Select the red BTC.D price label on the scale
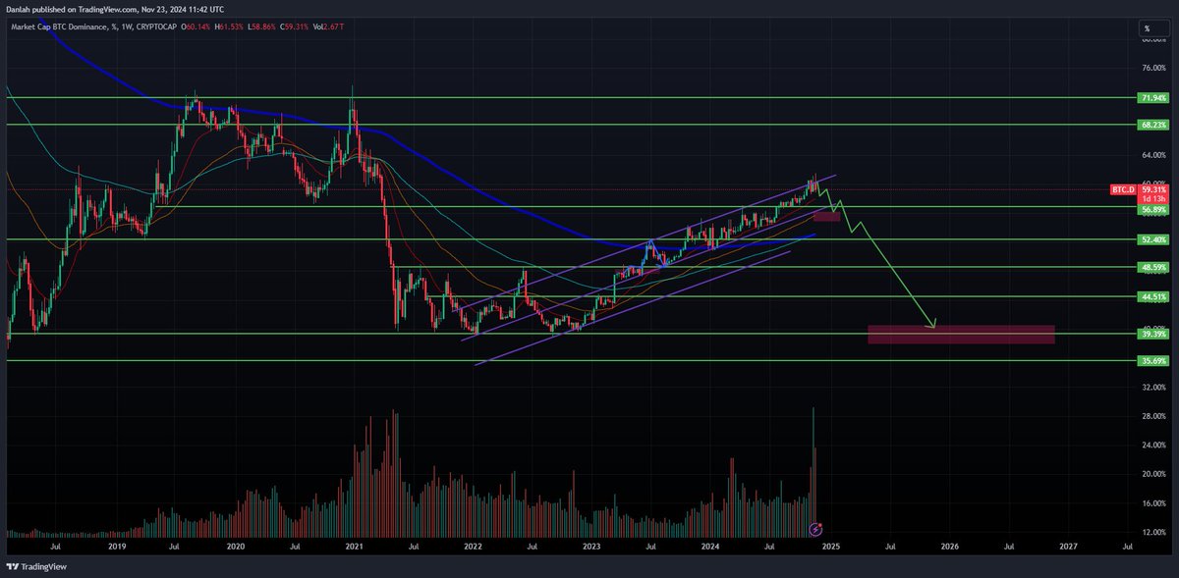Viewport: 1179px width, 578px height. [1123, 188]
